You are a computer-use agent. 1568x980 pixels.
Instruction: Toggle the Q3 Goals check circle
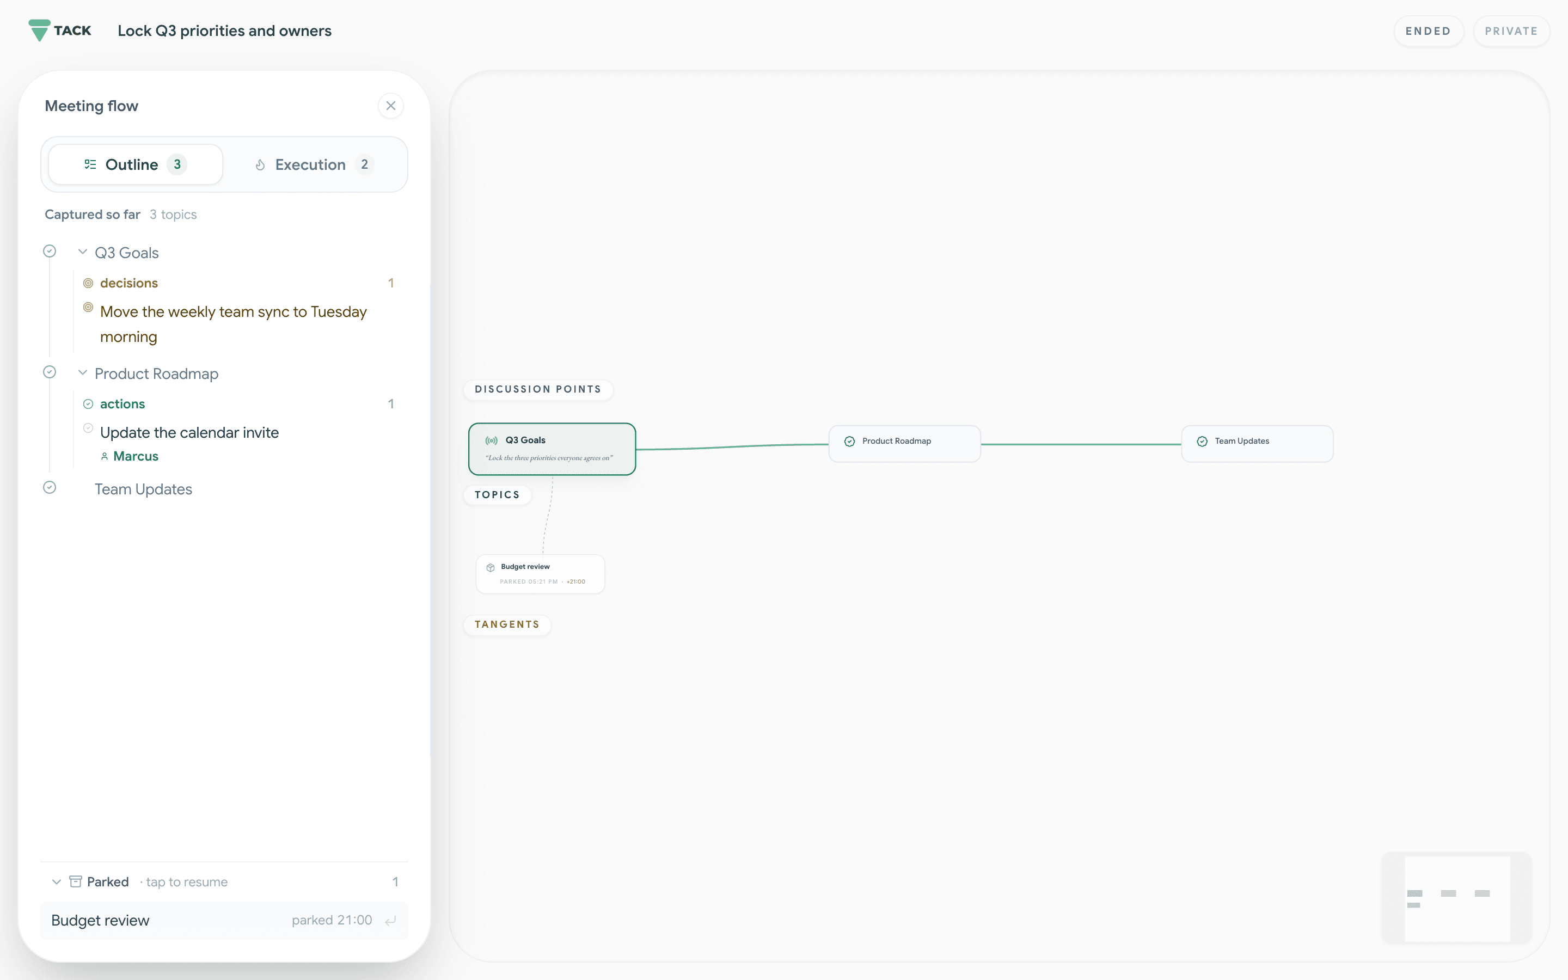(49, 251)
